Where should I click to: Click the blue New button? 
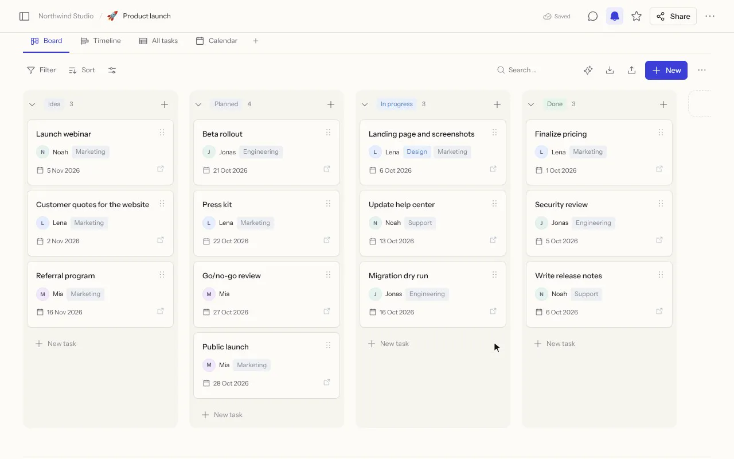point(666,70)
